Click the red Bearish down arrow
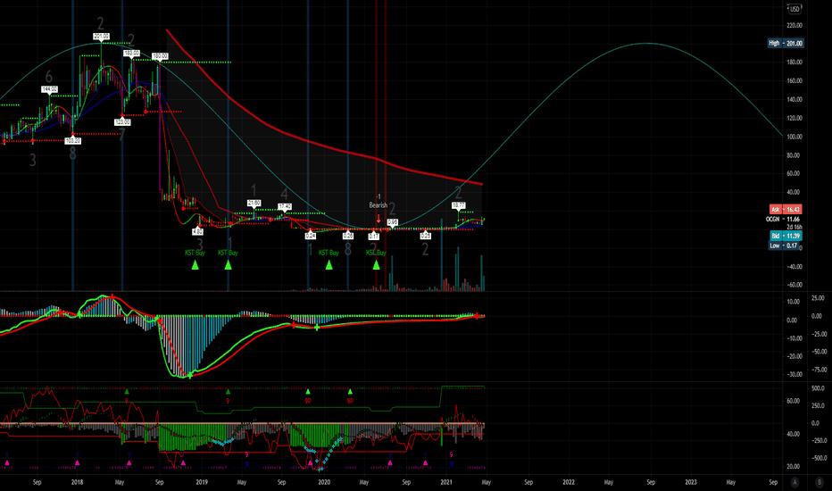 tap(379, 218)
